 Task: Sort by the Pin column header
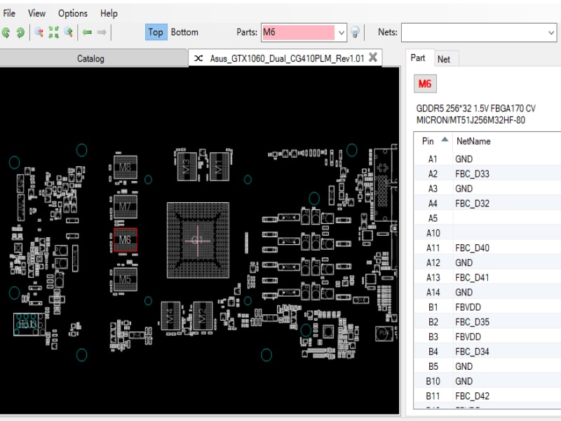point(433,141)
